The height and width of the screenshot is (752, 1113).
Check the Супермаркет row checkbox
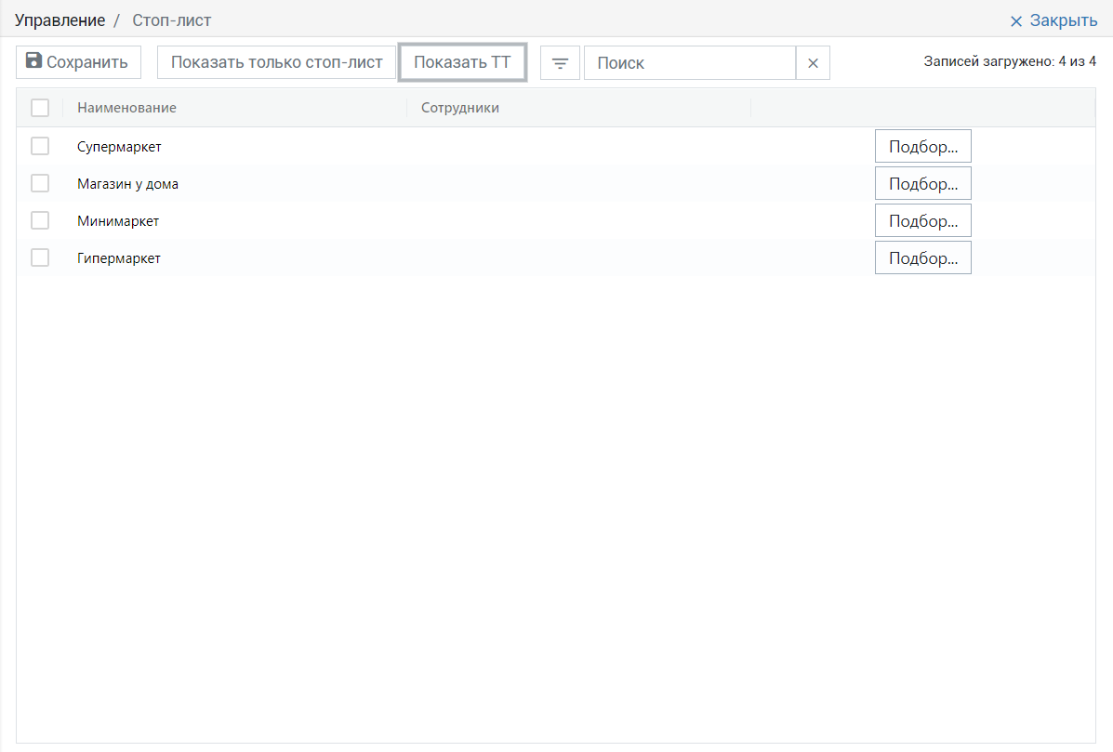[40, 146]
